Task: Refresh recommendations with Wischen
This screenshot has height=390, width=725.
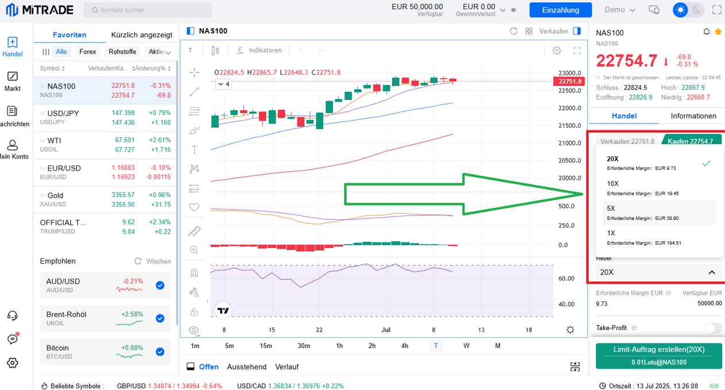Action: (x=153, y=261)
